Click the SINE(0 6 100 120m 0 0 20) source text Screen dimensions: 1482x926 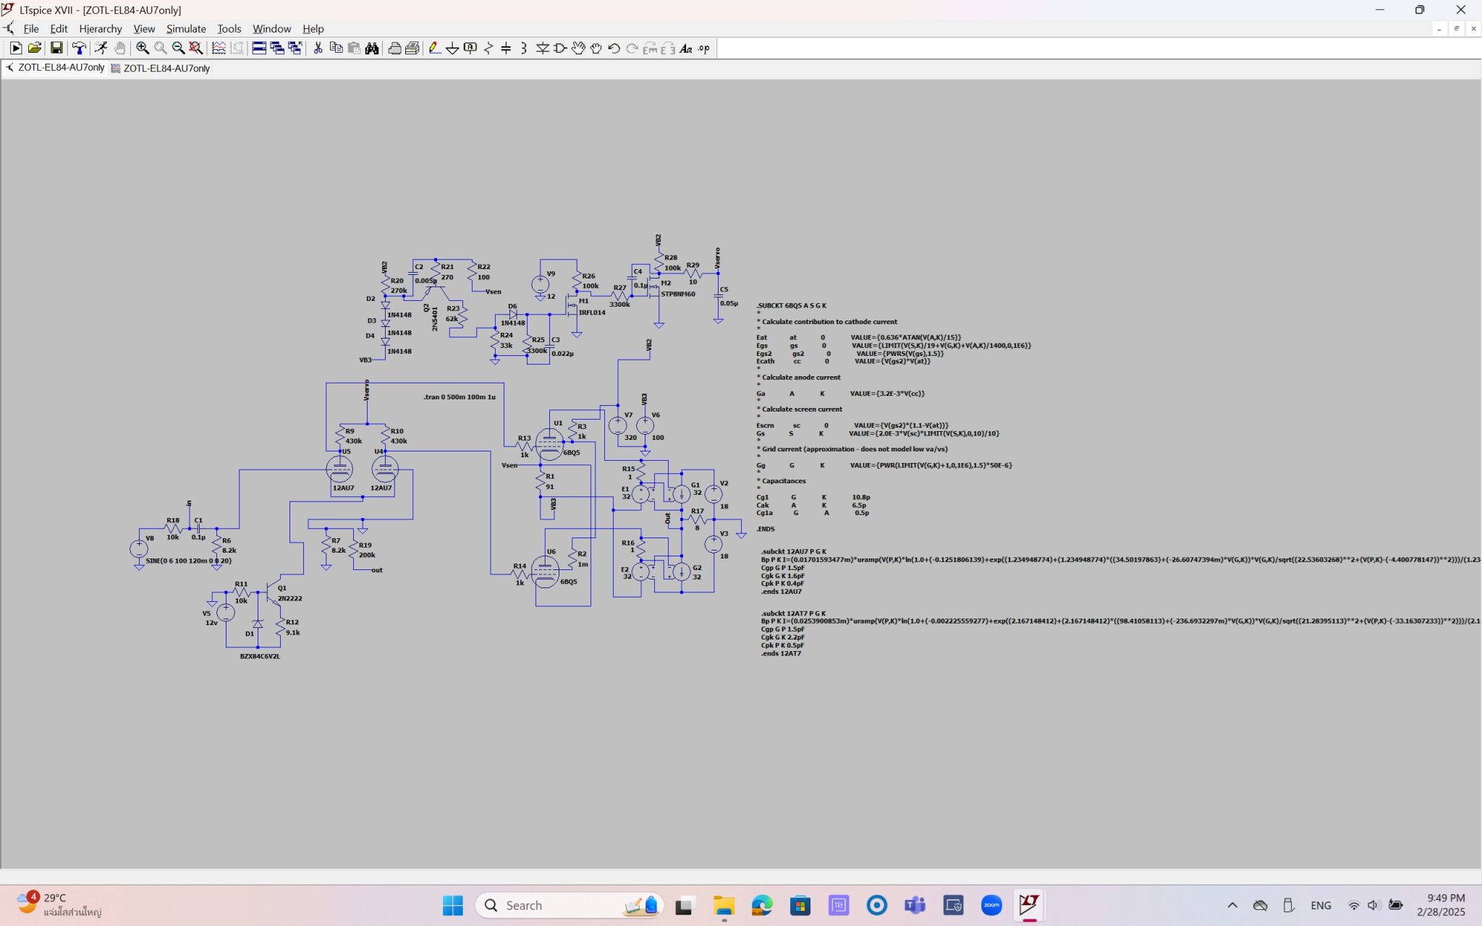click(x=188, y=561)
